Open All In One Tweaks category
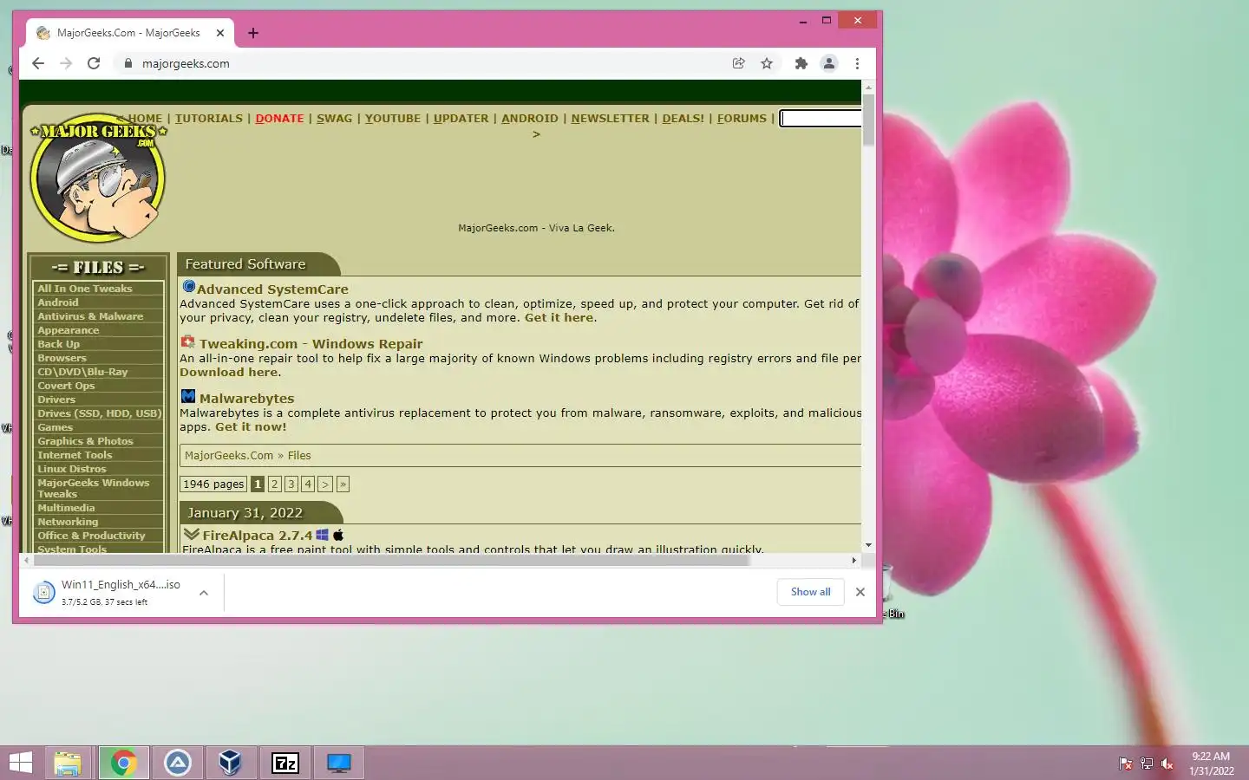 [x=85, y=289]
